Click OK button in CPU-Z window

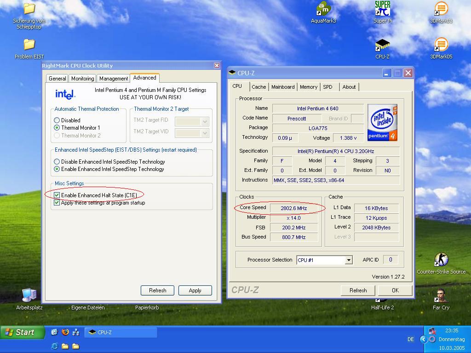click(395, 290)
